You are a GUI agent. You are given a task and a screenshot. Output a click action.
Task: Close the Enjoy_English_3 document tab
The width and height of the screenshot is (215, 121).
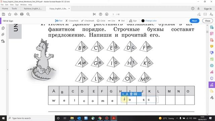tap(69, 8)
